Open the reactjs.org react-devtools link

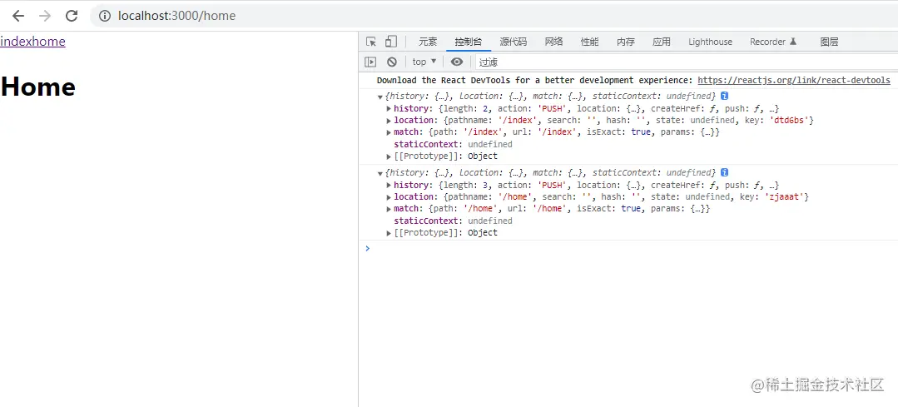coord(794,81)
